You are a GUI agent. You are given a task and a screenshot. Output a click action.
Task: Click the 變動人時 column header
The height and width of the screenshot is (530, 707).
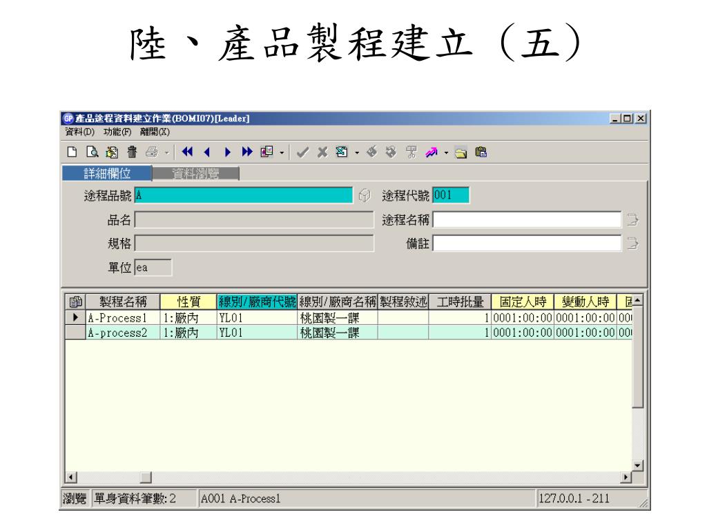tap(585, 302)
